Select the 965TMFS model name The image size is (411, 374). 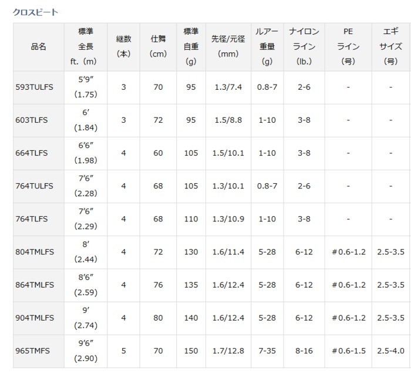point(33,351)
